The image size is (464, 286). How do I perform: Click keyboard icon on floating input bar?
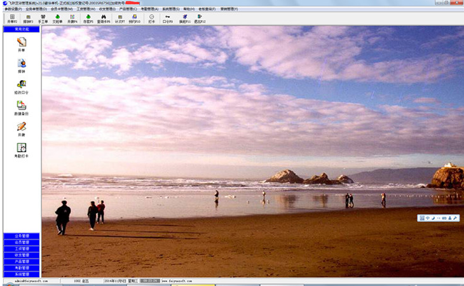tap(444, 218)
